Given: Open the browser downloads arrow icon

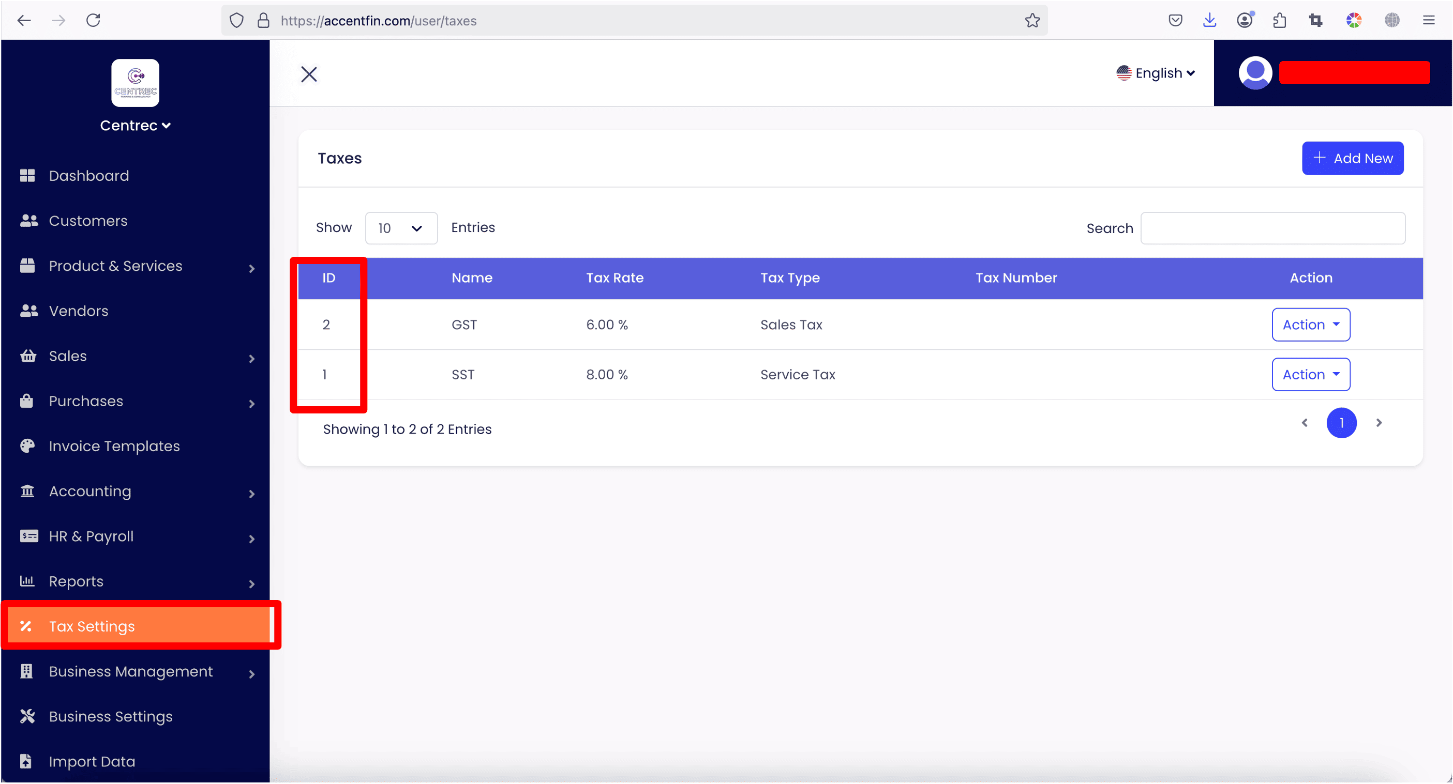Looking at the screenshot, I should (x=1209, y=21).
